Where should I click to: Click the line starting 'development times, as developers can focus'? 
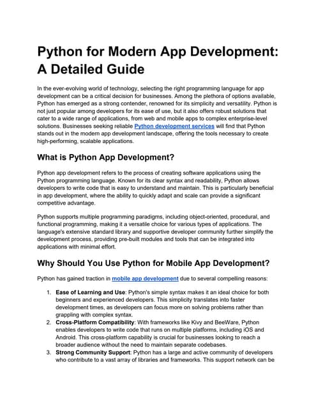click(160, 307)
